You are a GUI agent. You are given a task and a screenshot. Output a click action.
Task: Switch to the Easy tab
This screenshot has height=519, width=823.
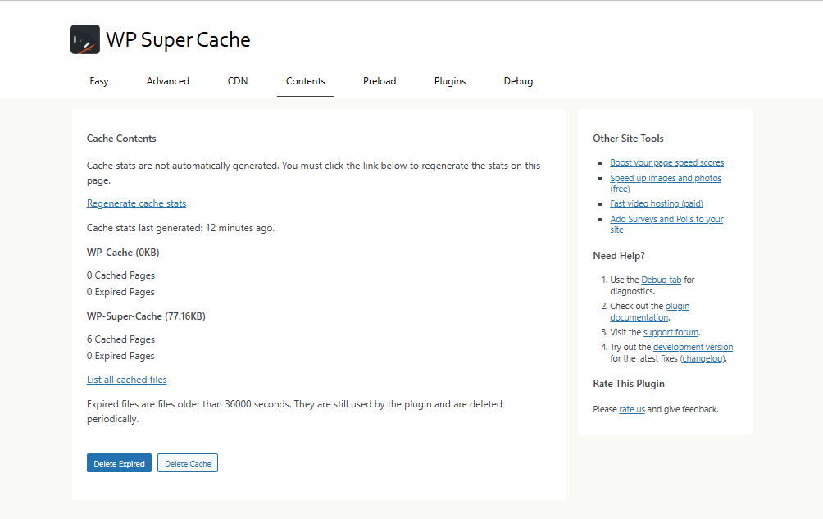[98, 81]
